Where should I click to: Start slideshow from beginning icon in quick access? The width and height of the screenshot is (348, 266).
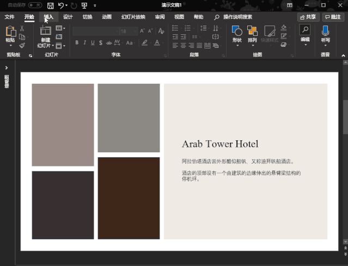pos(84,5)
